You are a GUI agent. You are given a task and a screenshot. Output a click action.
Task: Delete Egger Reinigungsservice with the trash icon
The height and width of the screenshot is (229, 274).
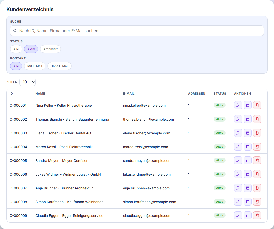pyautogui.click(x=257, y=216)
